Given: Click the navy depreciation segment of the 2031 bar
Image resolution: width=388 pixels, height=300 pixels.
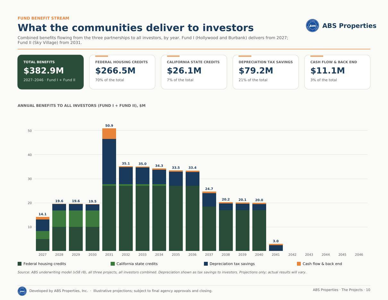Looking at the screenshot, I should click(109, 162).
